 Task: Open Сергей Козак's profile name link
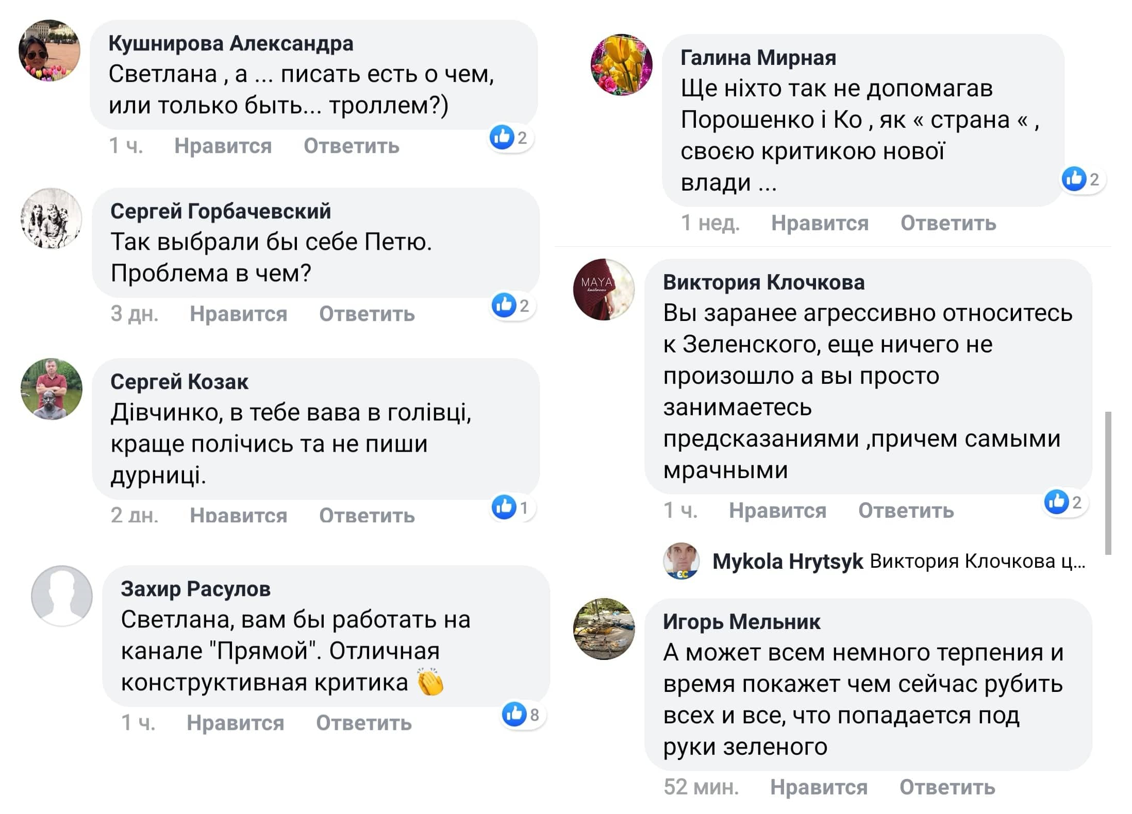click(179, 382)
